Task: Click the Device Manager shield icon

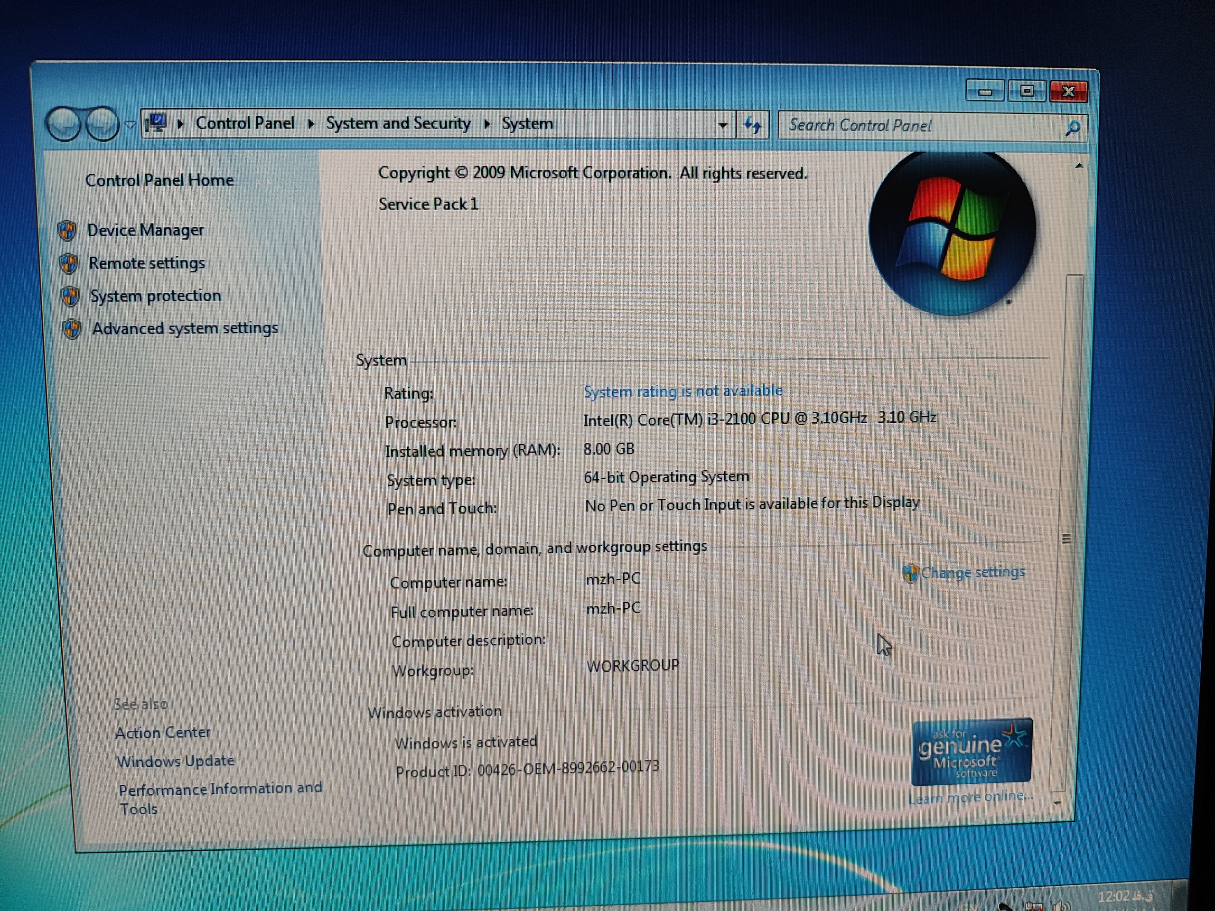Action: [x=67, y=231]
